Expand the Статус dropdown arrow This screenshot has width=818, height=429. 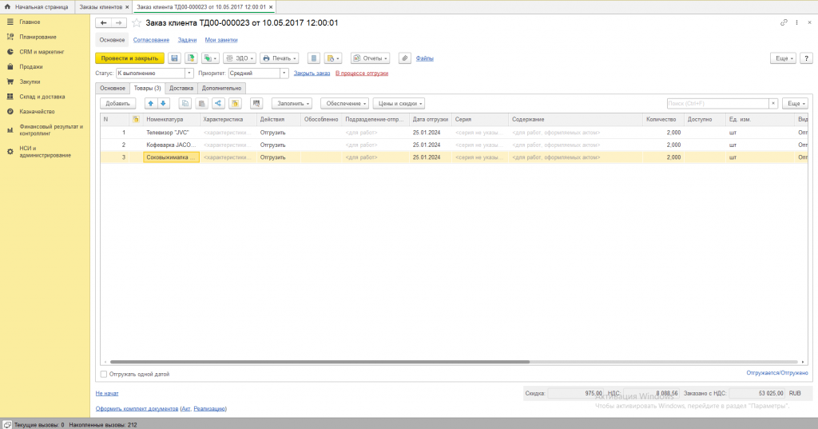pyautogui.click(x=189, y=73)
